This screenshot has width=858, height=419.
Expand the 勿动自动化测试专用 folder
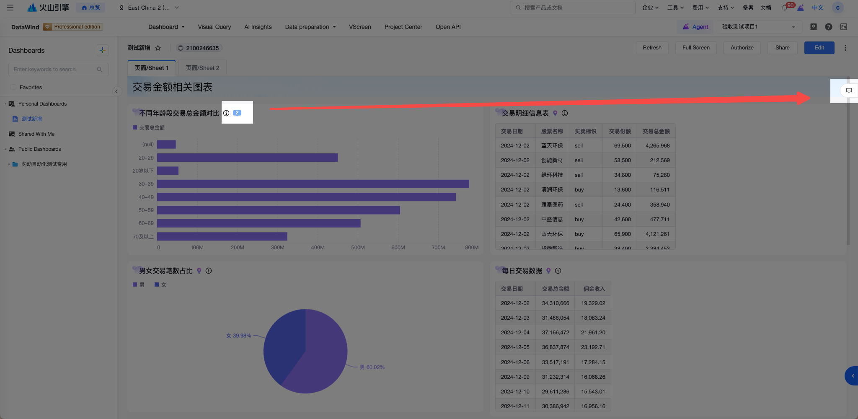[x=9, y=164]
